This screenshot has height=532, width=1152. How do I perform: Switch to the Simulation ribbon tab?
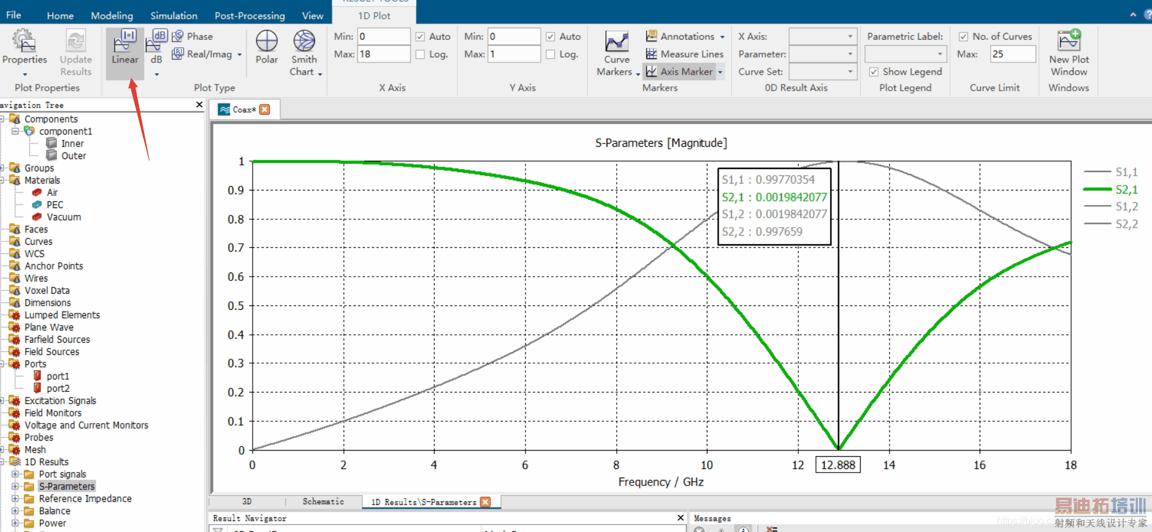pyautogui.click(x=174, y=15)
